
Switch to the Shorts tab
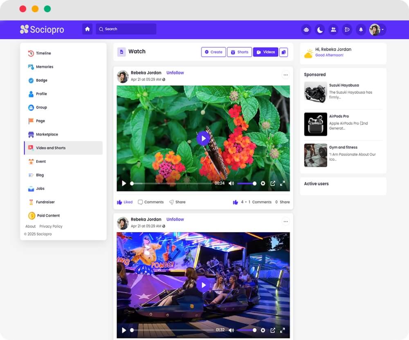point(239,52)
